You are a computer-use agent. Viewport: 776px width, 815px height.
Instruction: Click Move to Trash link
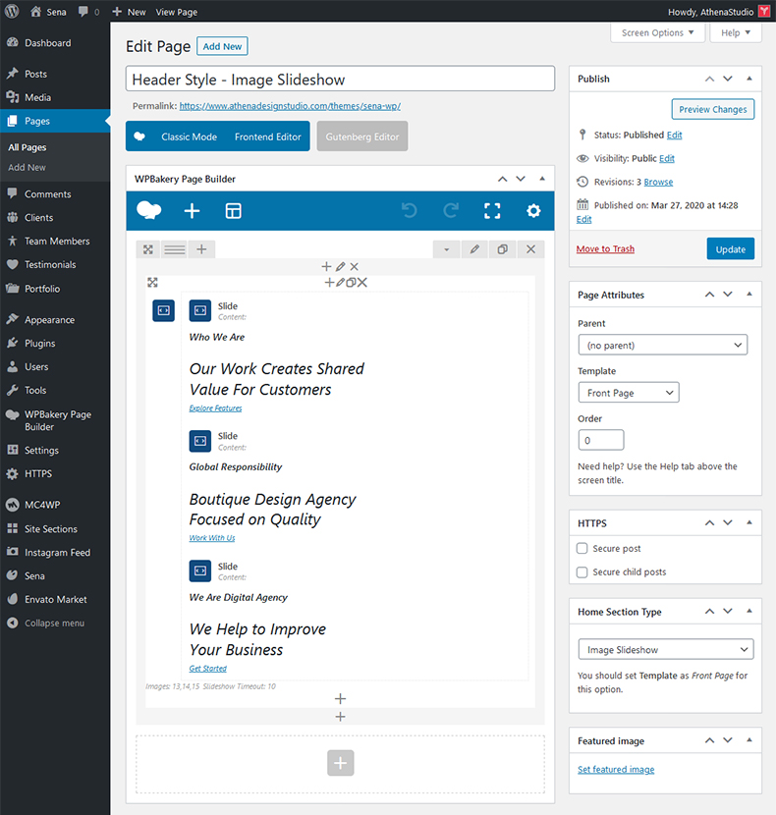605,249
